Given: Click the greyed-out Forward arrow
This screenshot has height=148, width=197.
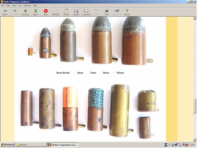Looking at the screenshot, I should pos(15,12).
